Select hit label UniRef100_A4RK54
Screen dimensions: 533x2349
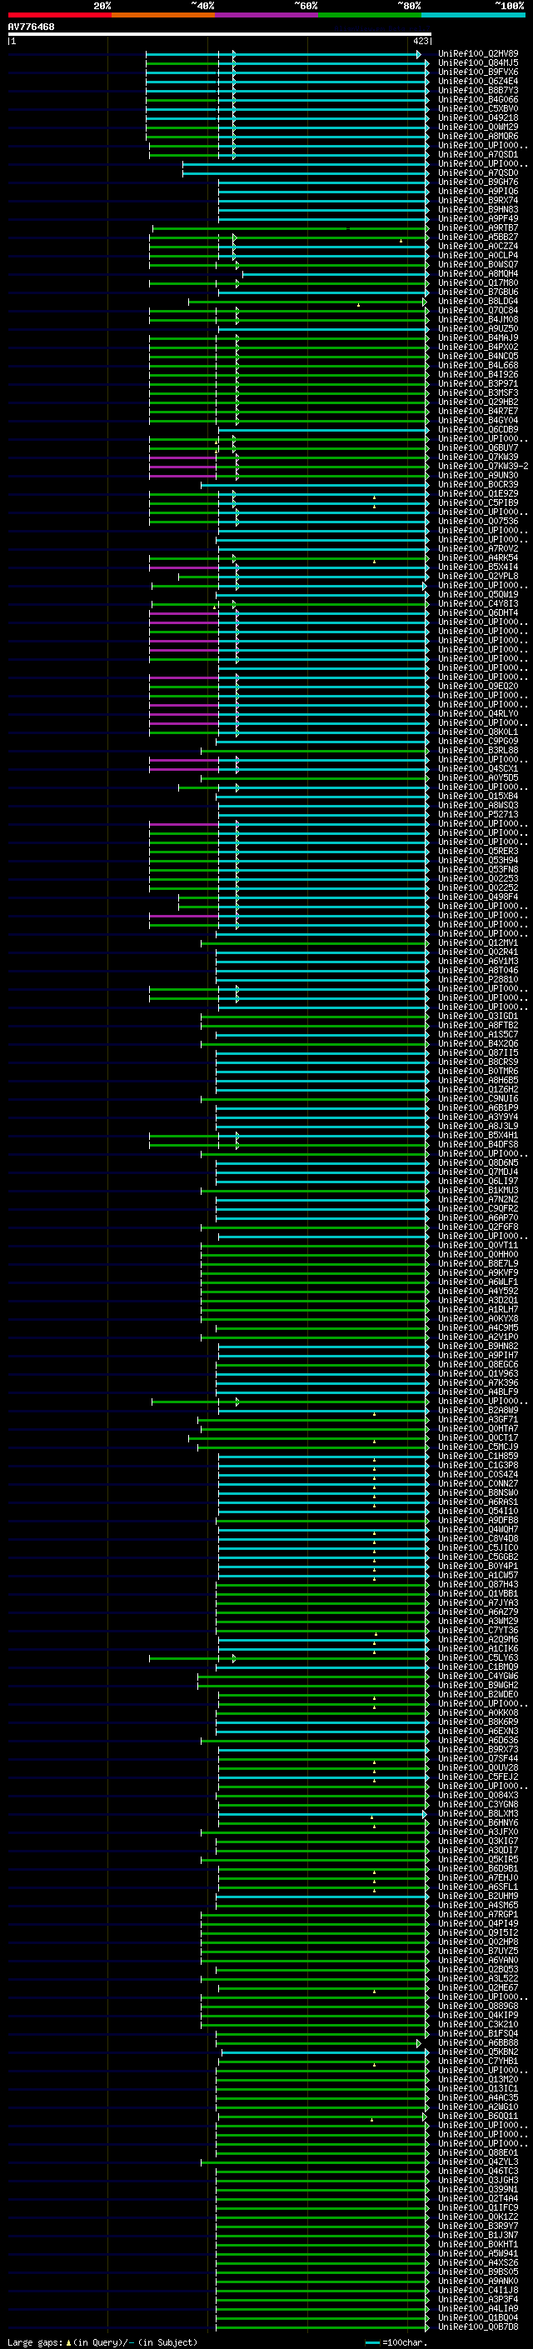[478, 558]
